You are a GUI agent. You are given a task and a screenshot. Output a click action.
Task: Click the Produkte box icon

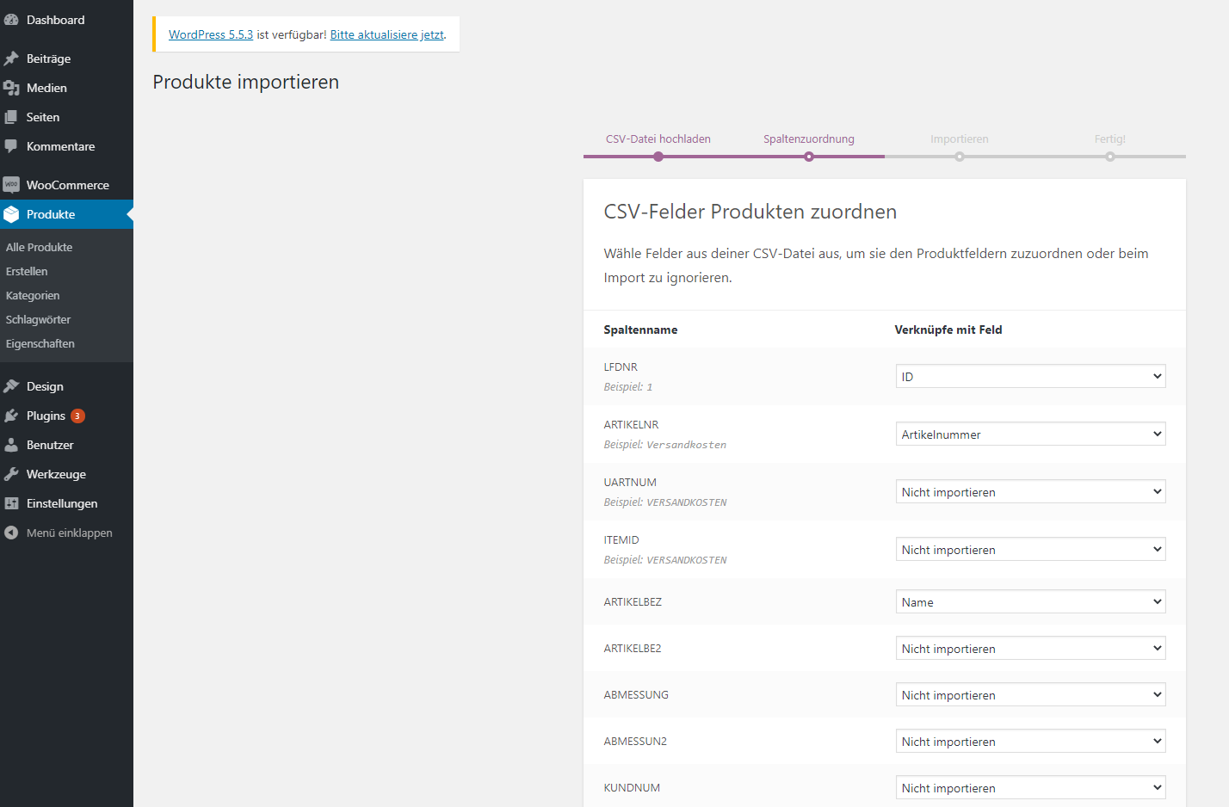11,214
